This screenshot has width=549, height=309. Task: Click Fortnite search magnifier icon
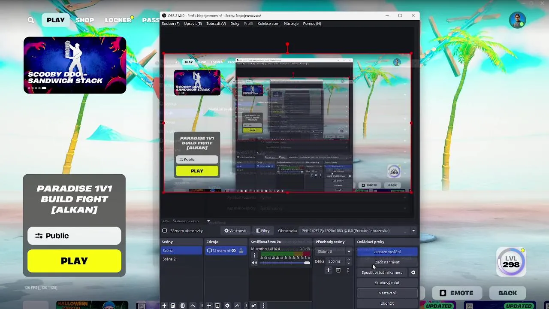31,20
